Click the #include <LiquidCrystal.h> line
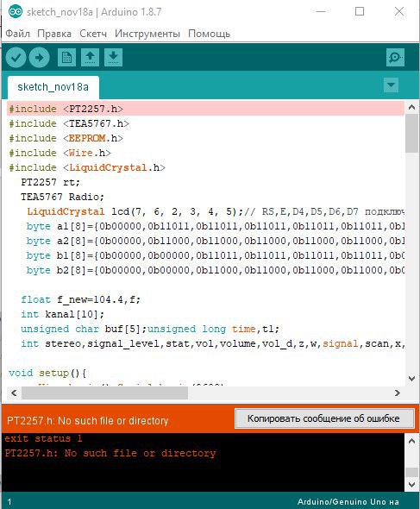This screenshot has height=509, width=420. [87, 167]
